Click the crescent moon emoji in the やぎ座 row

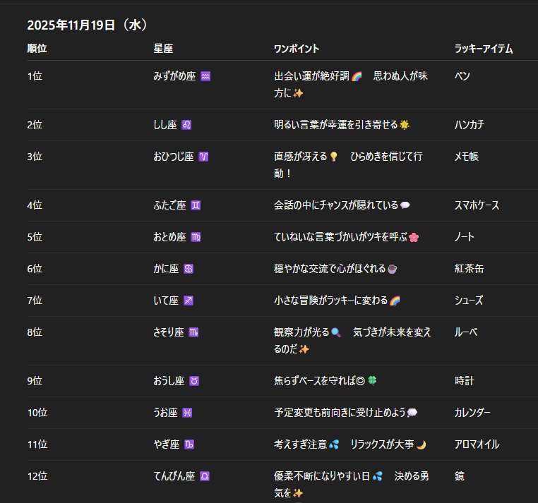(421, 444)
